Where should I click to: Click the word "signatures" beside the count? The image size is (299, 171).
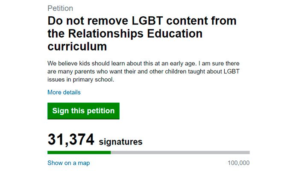point(120,142)
